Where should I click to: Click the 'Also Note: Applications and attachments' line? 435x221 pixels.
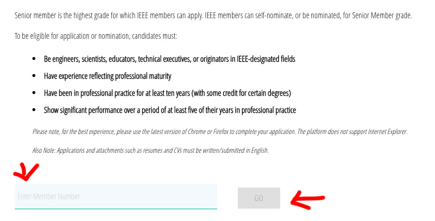click(151, 150)
